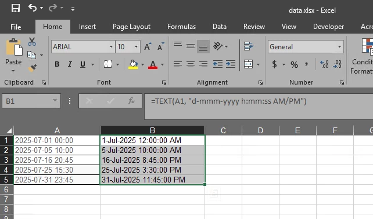Open the font size 10 dropdown
This screenshot has height=219, width=373.
tap(136, 46)
